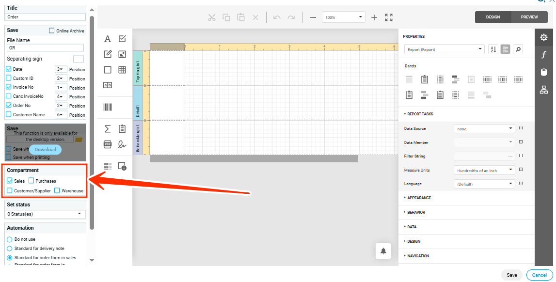Expand the Appearance properties section
Image resolution: width=556 pixels, height=282 pixels.
[x=419, y=198]
